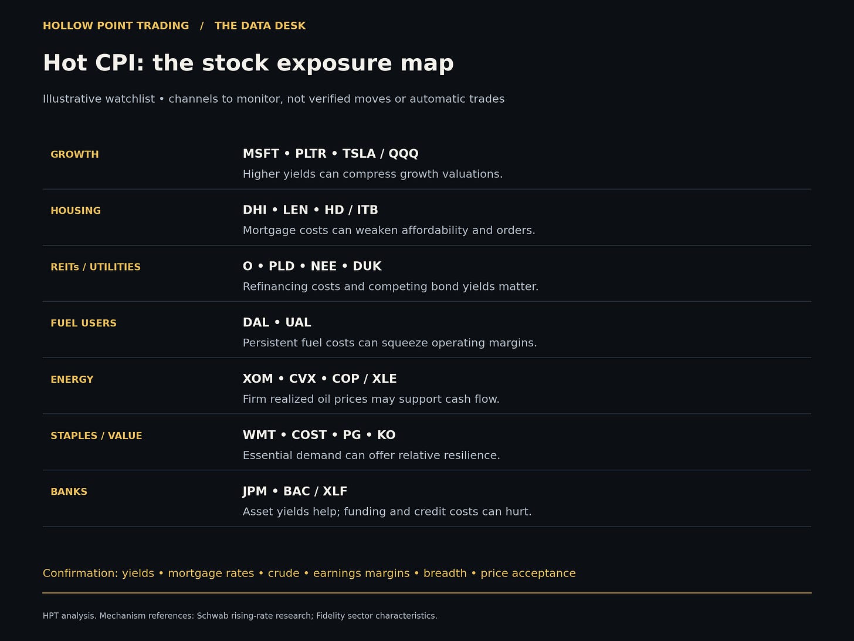Click the 'REITs / UTILITIES' category label
The image size is (854, 641).
(x=96, y=267)
